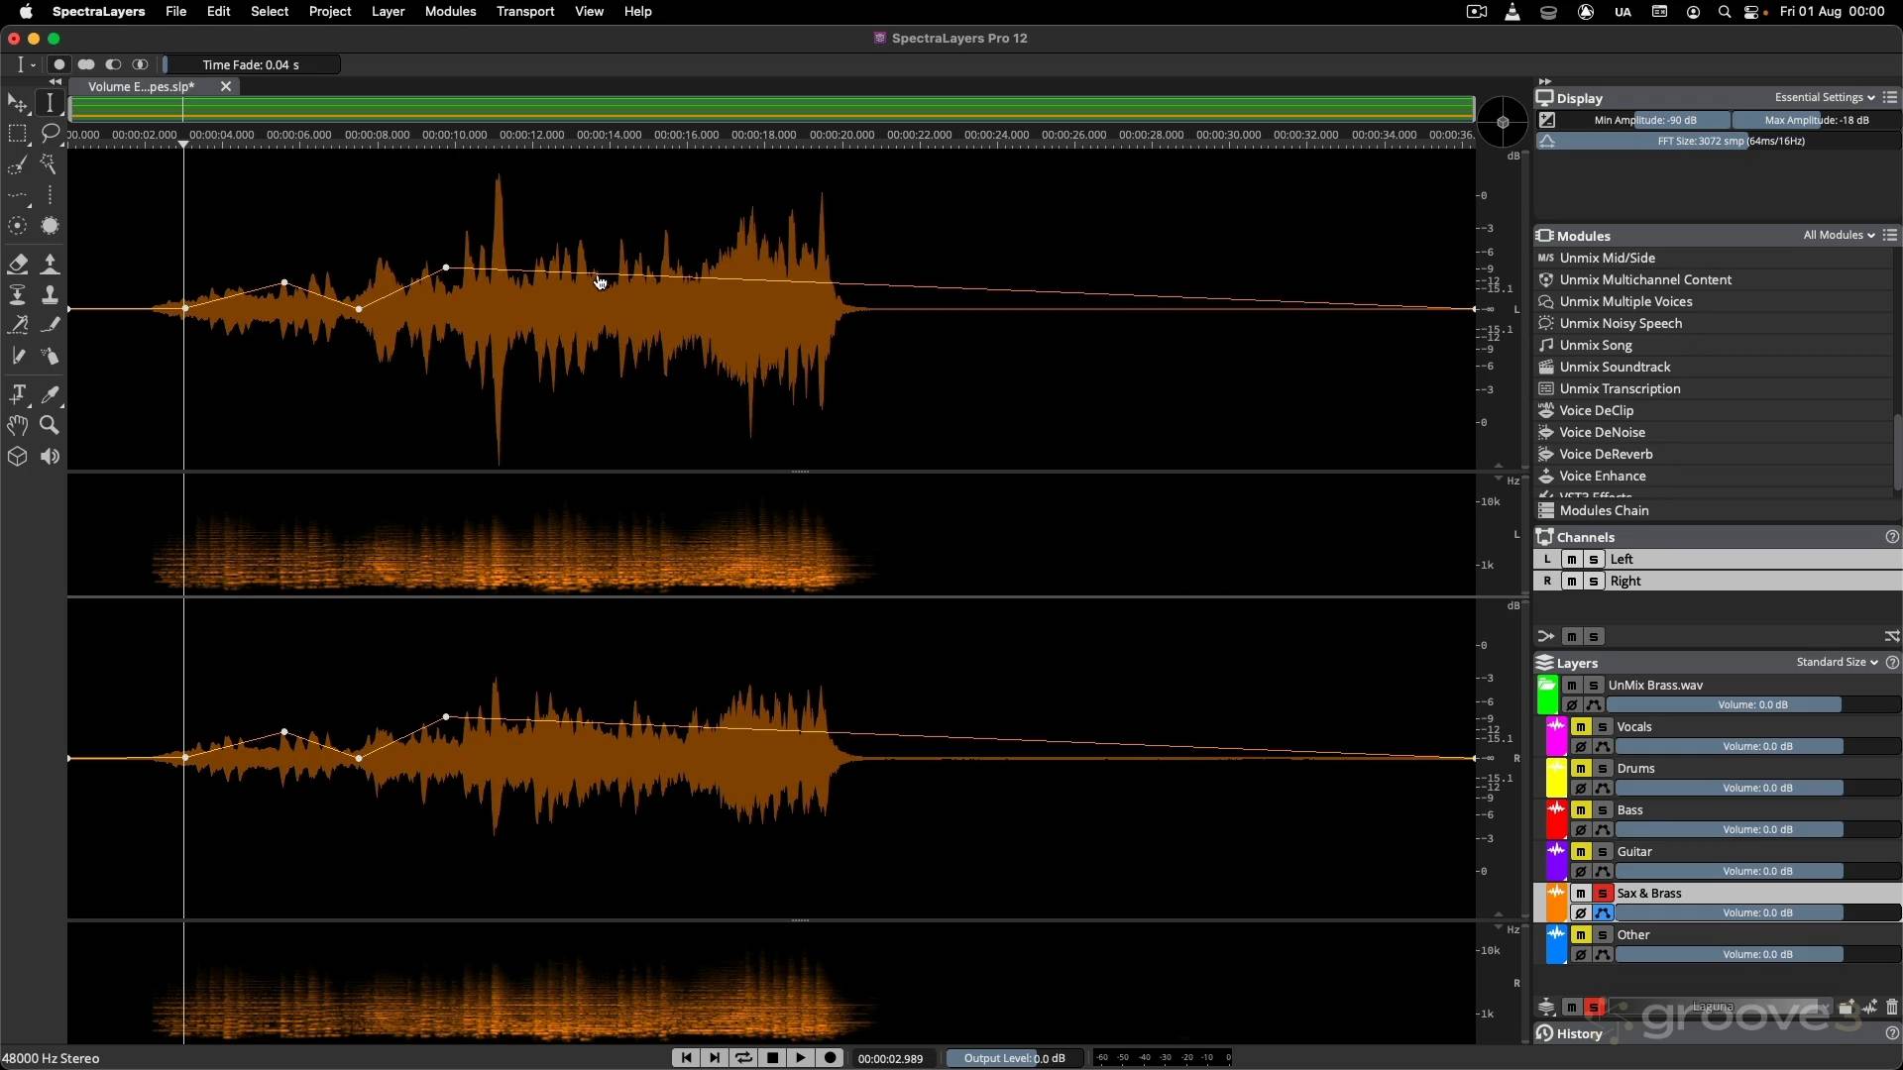Choose the Hand pan tool
The height and width of the screenshot is (1070, 1903).
pos(17,425)
